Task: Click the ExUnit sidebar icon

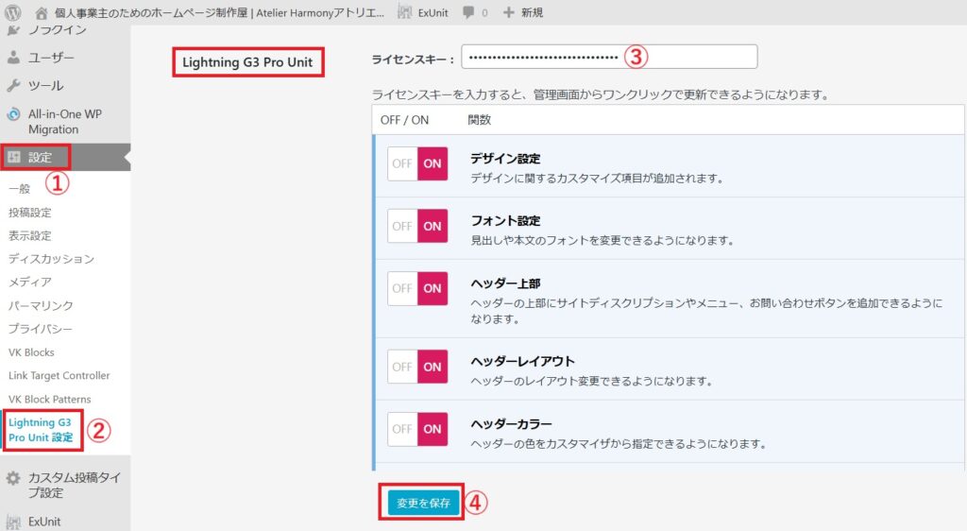Action: click(13, 522)
